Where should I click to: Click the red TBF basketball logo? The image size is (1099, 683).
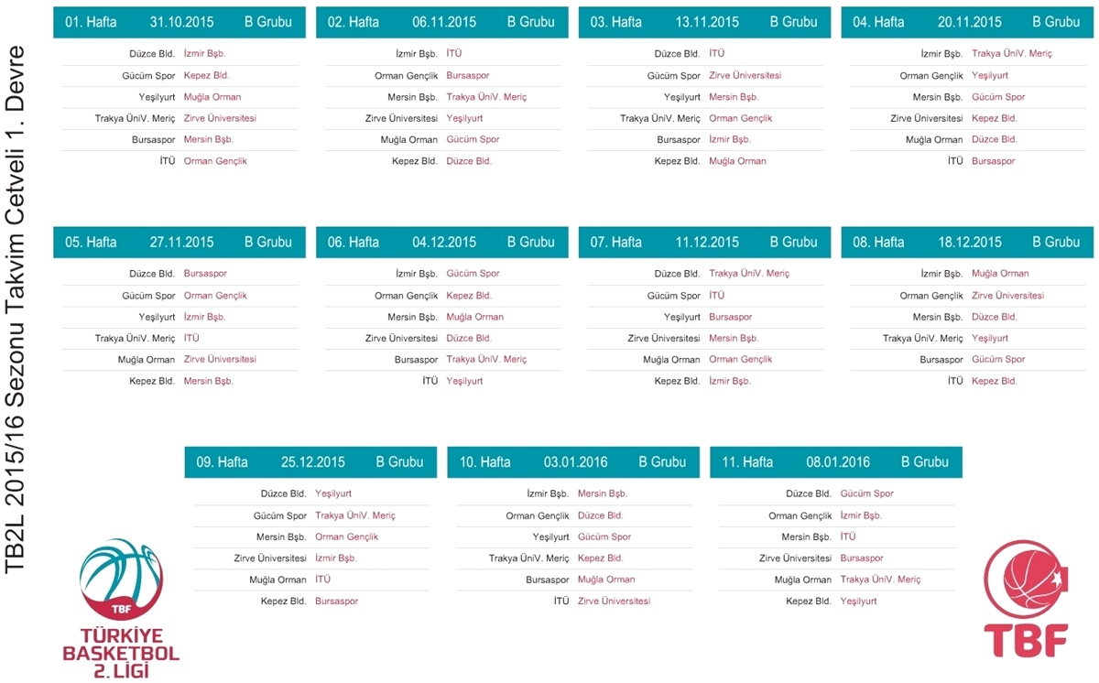point(1026,600)
